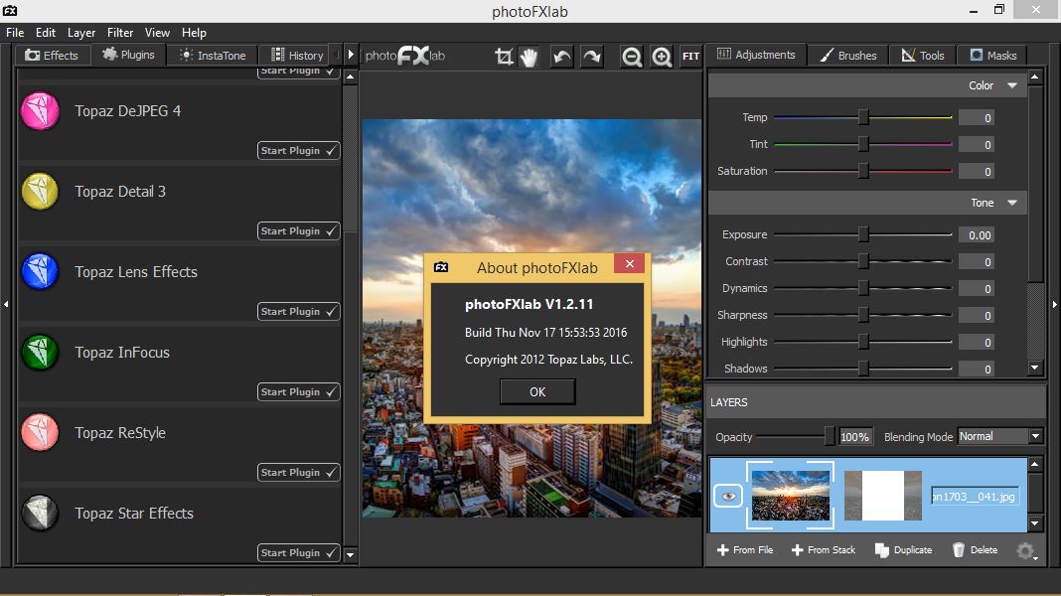Image resolution: width=1061 pixels, height=596 pixels.
Task: Select the layer image thumbnail
Action: click(x=791, y=496)
